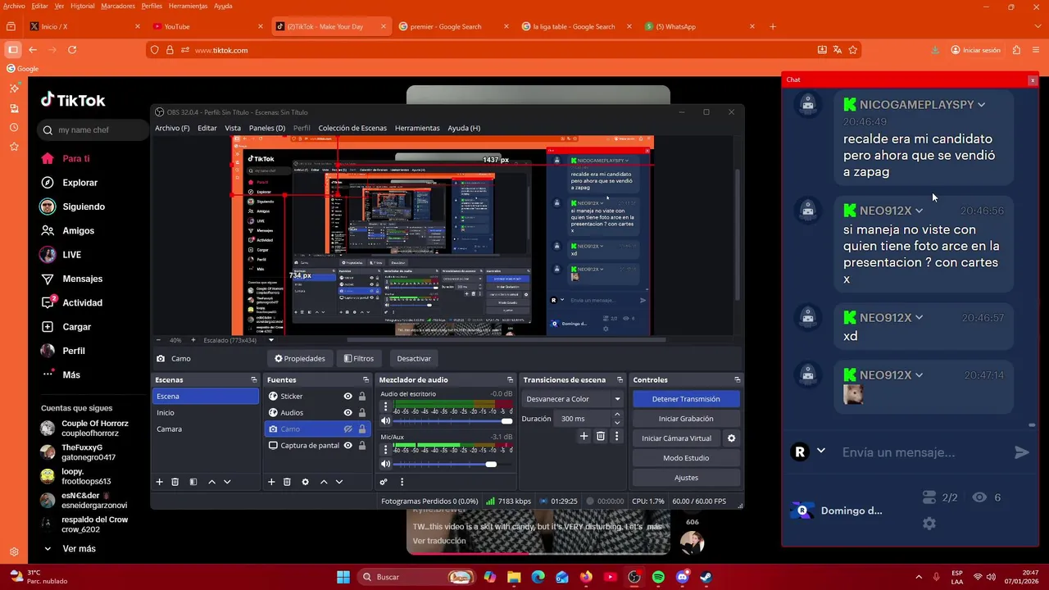This screenshot has height=590, width=1049.
Task: Mute Audio del escritorio speaker icon
Action: tap(385, 421)
